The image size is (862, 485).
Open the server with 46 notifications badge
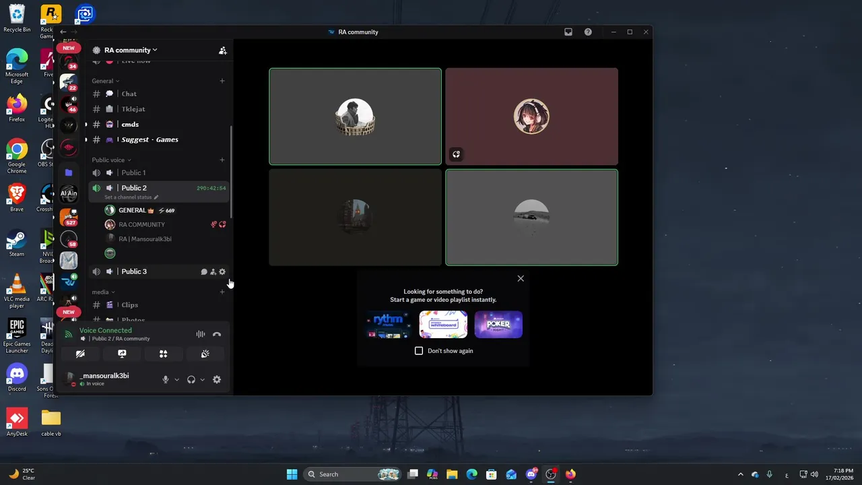[x=69, y=104]
